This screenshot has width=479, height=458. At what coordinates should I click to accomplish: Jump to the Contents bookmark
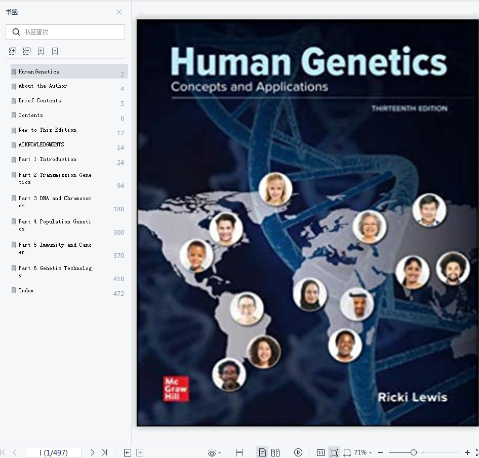pos(69,116)
